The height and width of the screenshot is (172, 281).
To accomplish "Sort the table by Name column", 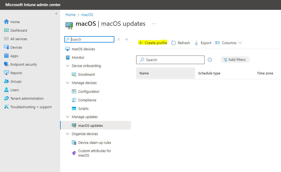I will [x=166, y=73].
